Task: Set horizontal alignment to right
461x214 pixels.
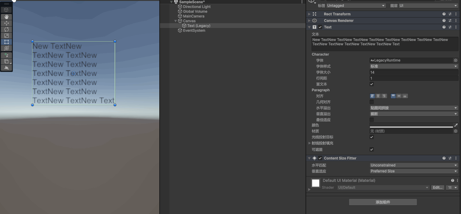Action: pos(384,96)
